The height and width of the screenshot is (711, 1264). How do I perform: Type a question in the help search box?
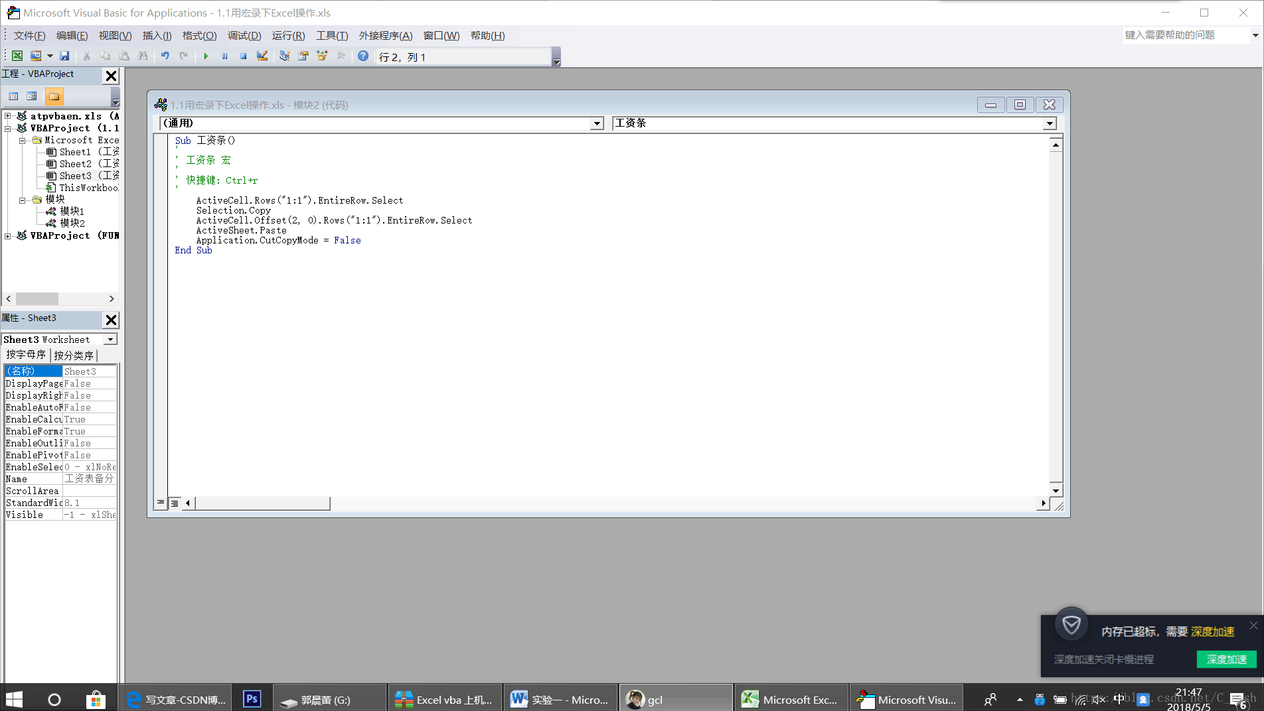[x=1186, y=35]
